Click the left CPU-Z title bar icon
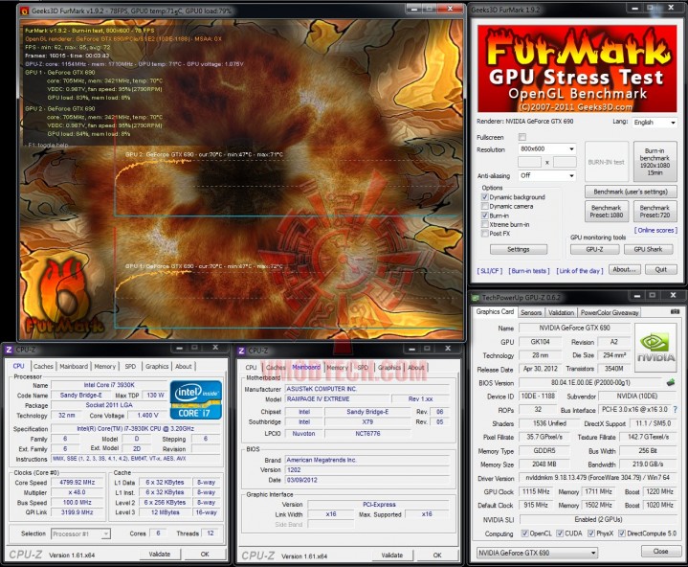Viewport: 688px width, 567px height. click(x=9, y=350)
